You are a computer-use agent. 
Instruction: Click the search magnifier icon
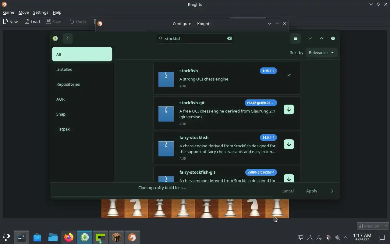point(161,38)
